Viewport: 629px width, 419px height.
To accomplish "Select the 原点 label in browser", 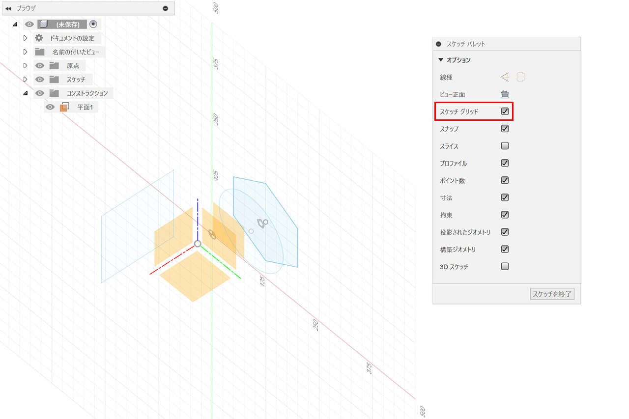I will point(73,65).
